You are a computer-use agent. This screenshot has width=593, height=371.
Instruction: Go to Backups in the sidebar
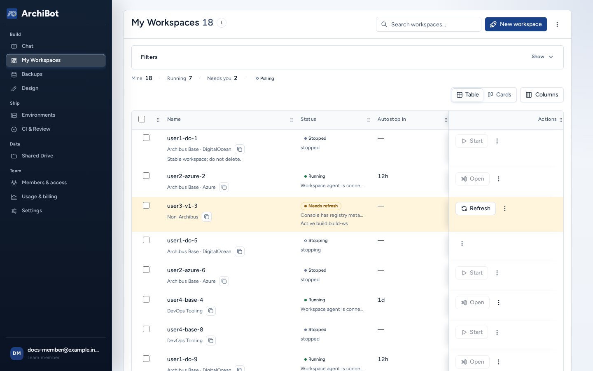click(56, 74)
